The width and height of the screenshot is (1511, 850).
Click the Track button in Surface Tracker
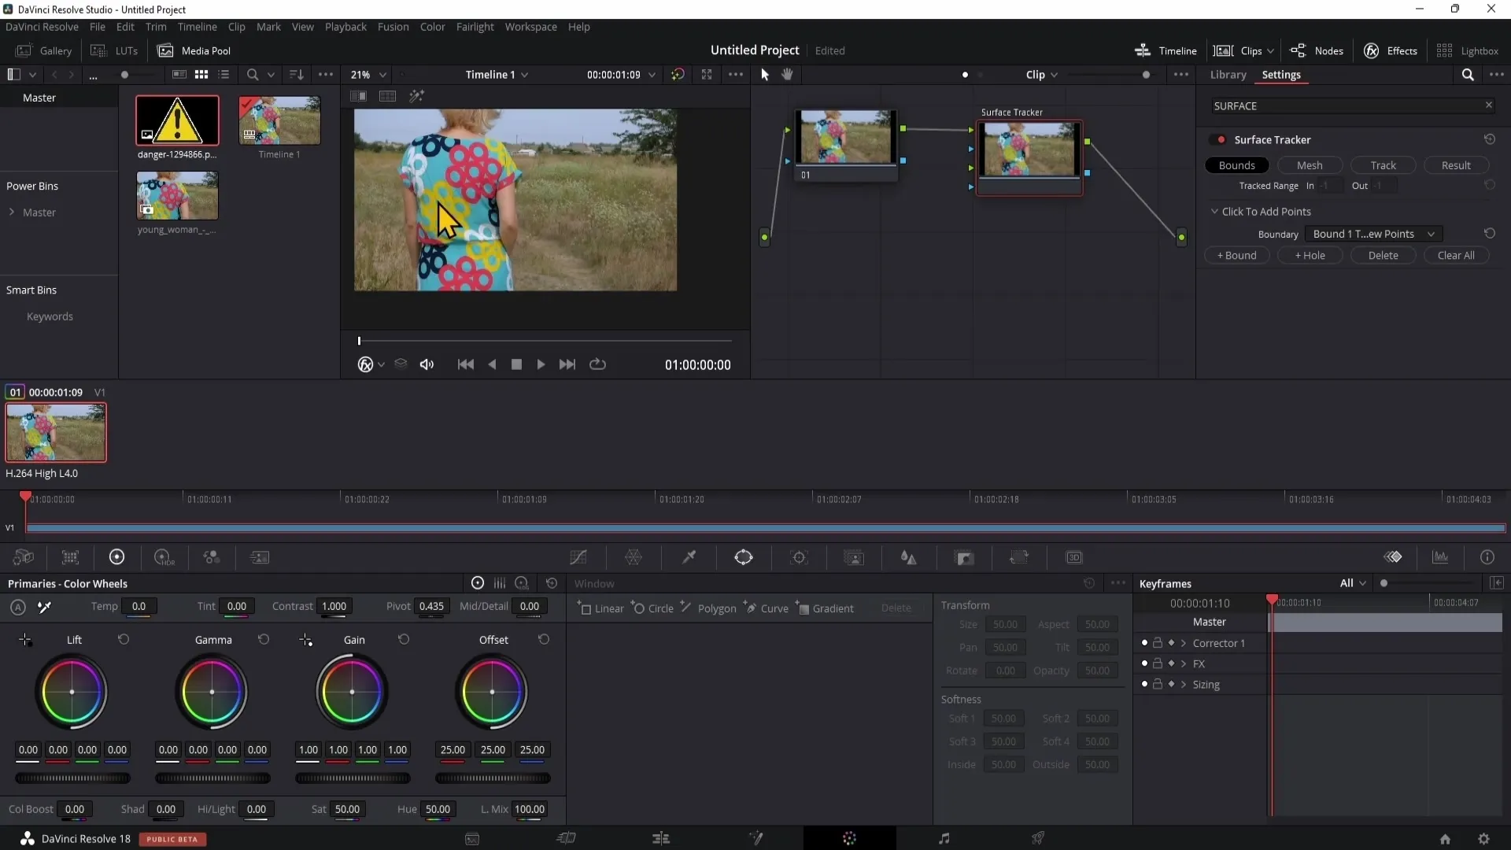(1384, 165)
